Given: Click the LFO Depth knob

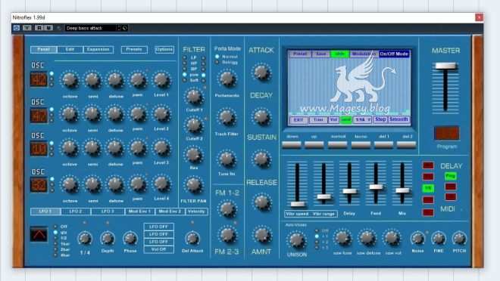Looking at the screenshot, I should click(x=108, y=238).
